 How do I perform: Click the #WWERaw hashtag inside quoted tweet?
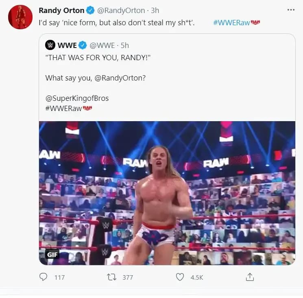click(x=63, y=109)
